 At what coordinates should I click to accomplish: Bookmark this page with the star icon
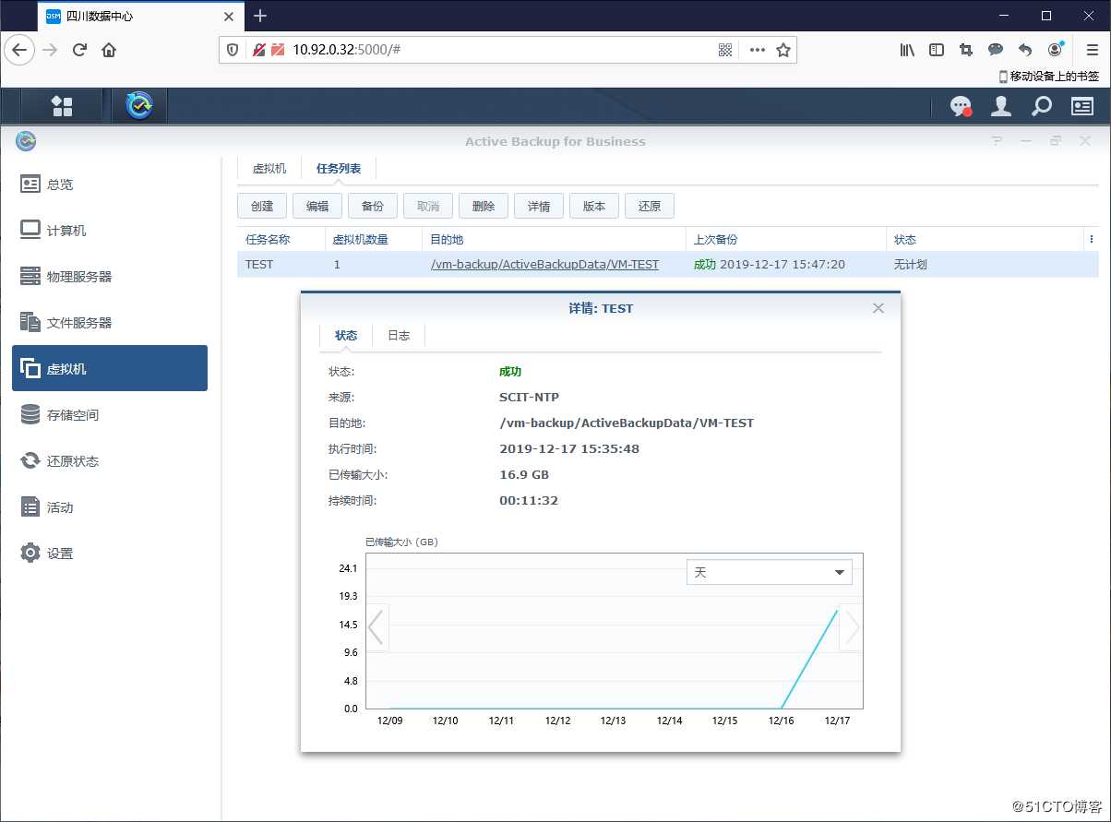[x=783, y=50]
